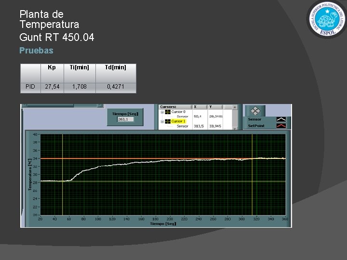
Task: Click the Y column header in Cursors
Action: pyautogui.click(x=215, y=107)
